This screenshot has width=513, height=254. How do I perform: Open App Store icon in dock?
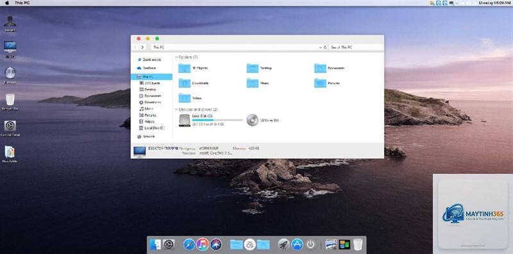click(297, 244)
